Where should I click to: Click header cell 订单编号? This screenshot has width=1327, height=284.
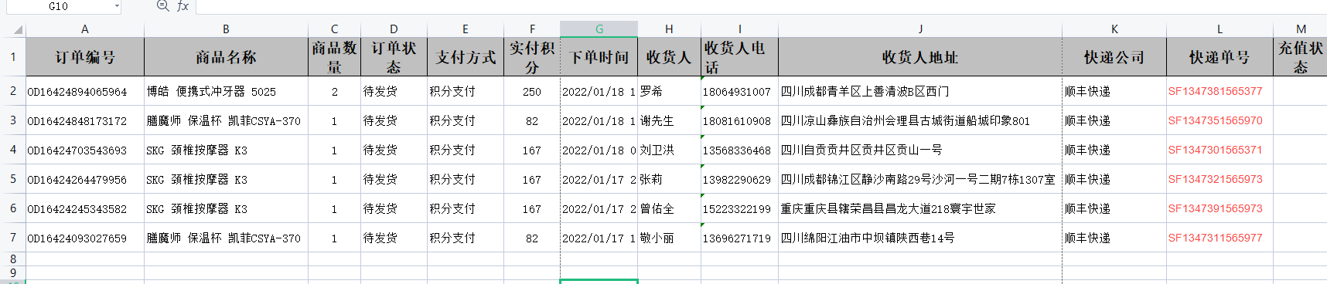coord(85,57)
